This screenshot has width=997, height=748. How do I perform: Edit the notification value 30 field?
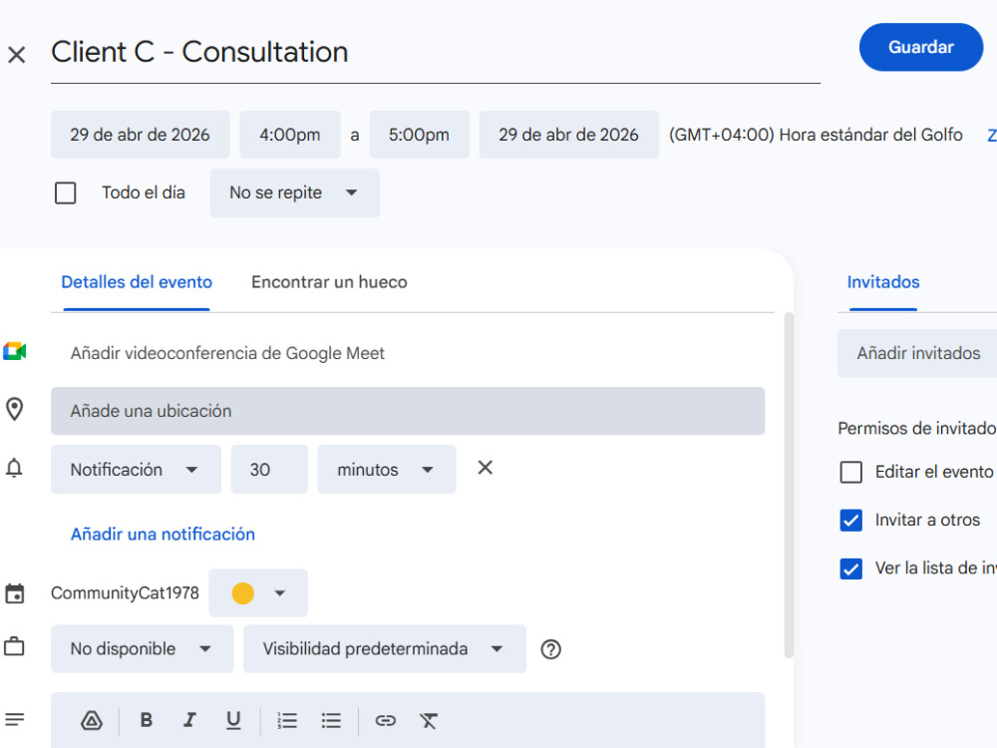269,470
